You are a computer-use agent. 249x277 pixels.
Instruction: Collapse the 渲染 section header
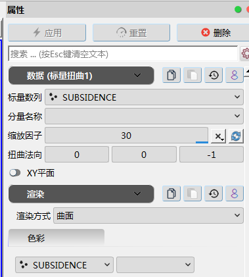click(x=81, y=194)
